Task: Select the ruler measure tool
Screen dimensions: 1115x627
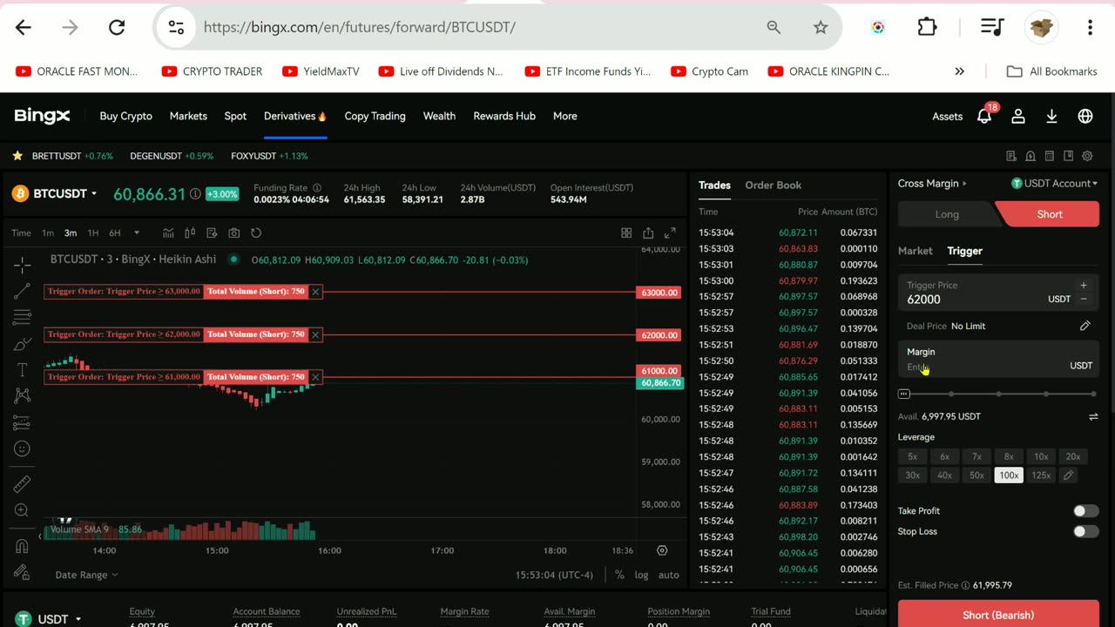Action: point(23,483)
